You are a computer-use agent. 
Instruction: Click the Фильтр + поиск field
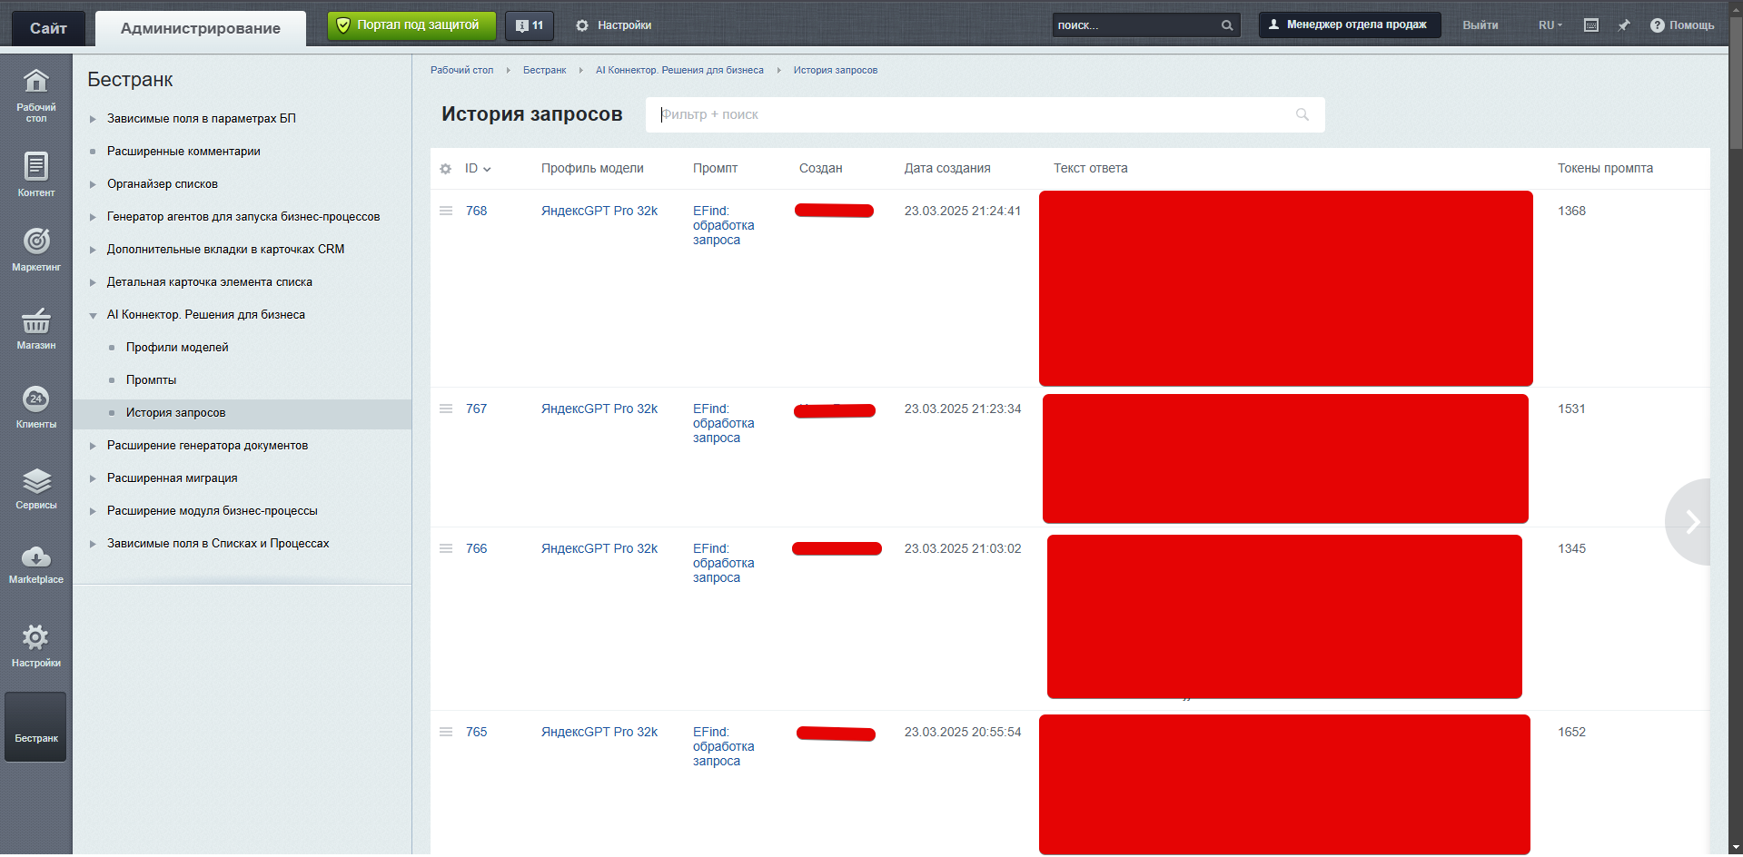click(972, 115)
